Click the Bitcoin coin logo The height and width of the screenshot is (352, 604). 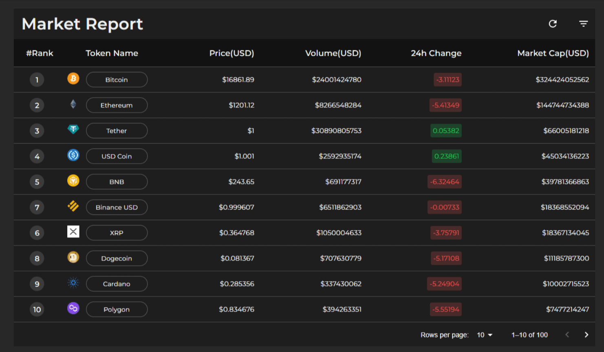tap(73, 79)
